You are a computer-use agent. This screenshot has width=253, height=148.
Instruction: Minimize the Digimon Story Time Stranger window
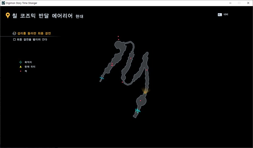tap(230, 3)
